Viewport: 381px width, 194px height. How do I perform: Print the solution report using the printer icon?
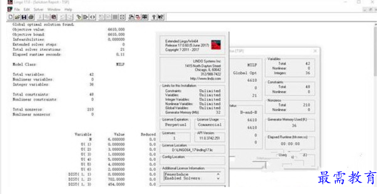(31, 17)
